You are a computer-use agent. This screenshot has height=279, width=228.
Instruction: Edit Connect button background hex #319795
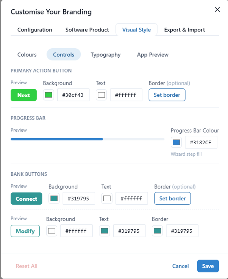tap(79, 199)
